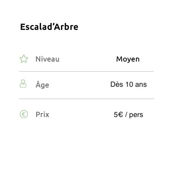Select the Dès 10 ans value
This screenshot has height=180, width=180.
point(129,84)
